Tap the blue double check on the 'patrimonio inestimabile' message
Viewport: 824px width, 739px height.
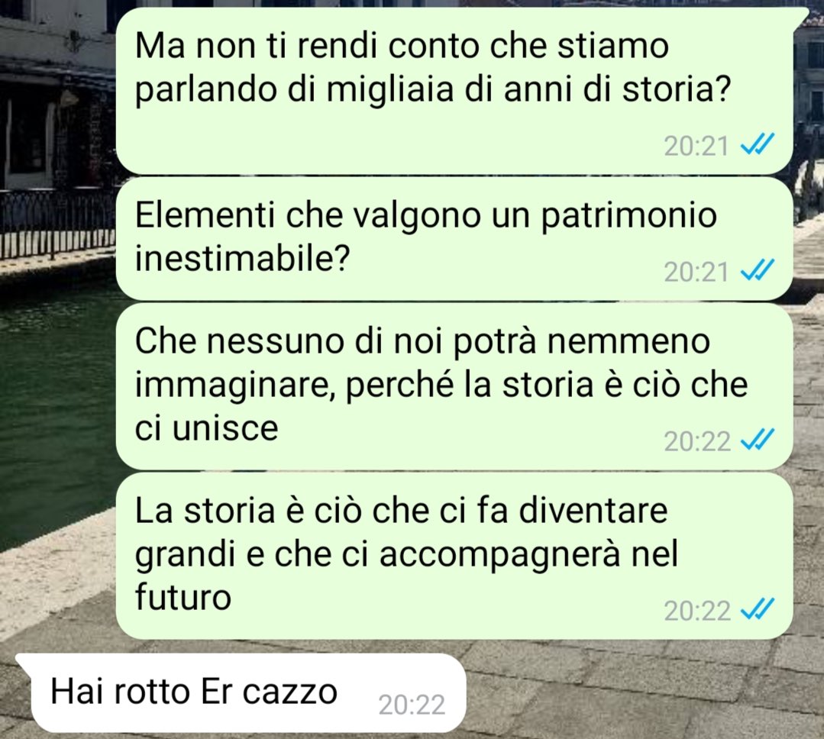click(x=758, y=271)
